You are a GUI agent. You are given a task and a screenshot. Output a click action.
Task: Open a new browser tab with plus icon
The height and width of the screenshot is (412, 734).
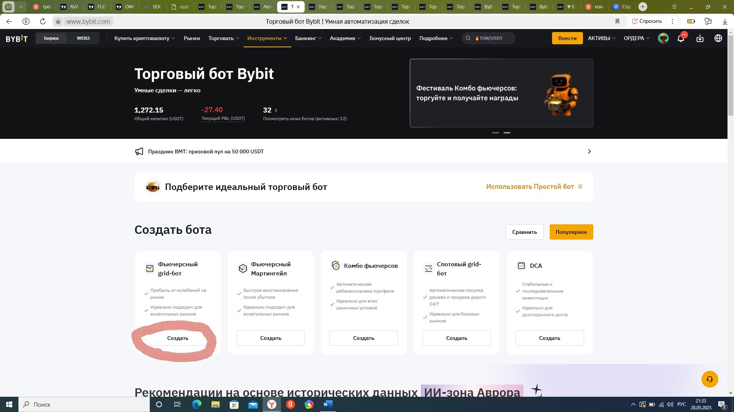click(643, 7)
